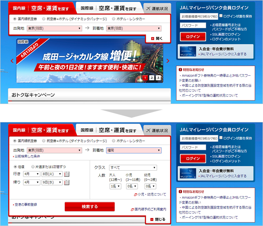Viewport: 263px width, 226px height.
Task: Open the 帰り return date calendar icon
Action: pyautogui.click(x=67, y=182)
